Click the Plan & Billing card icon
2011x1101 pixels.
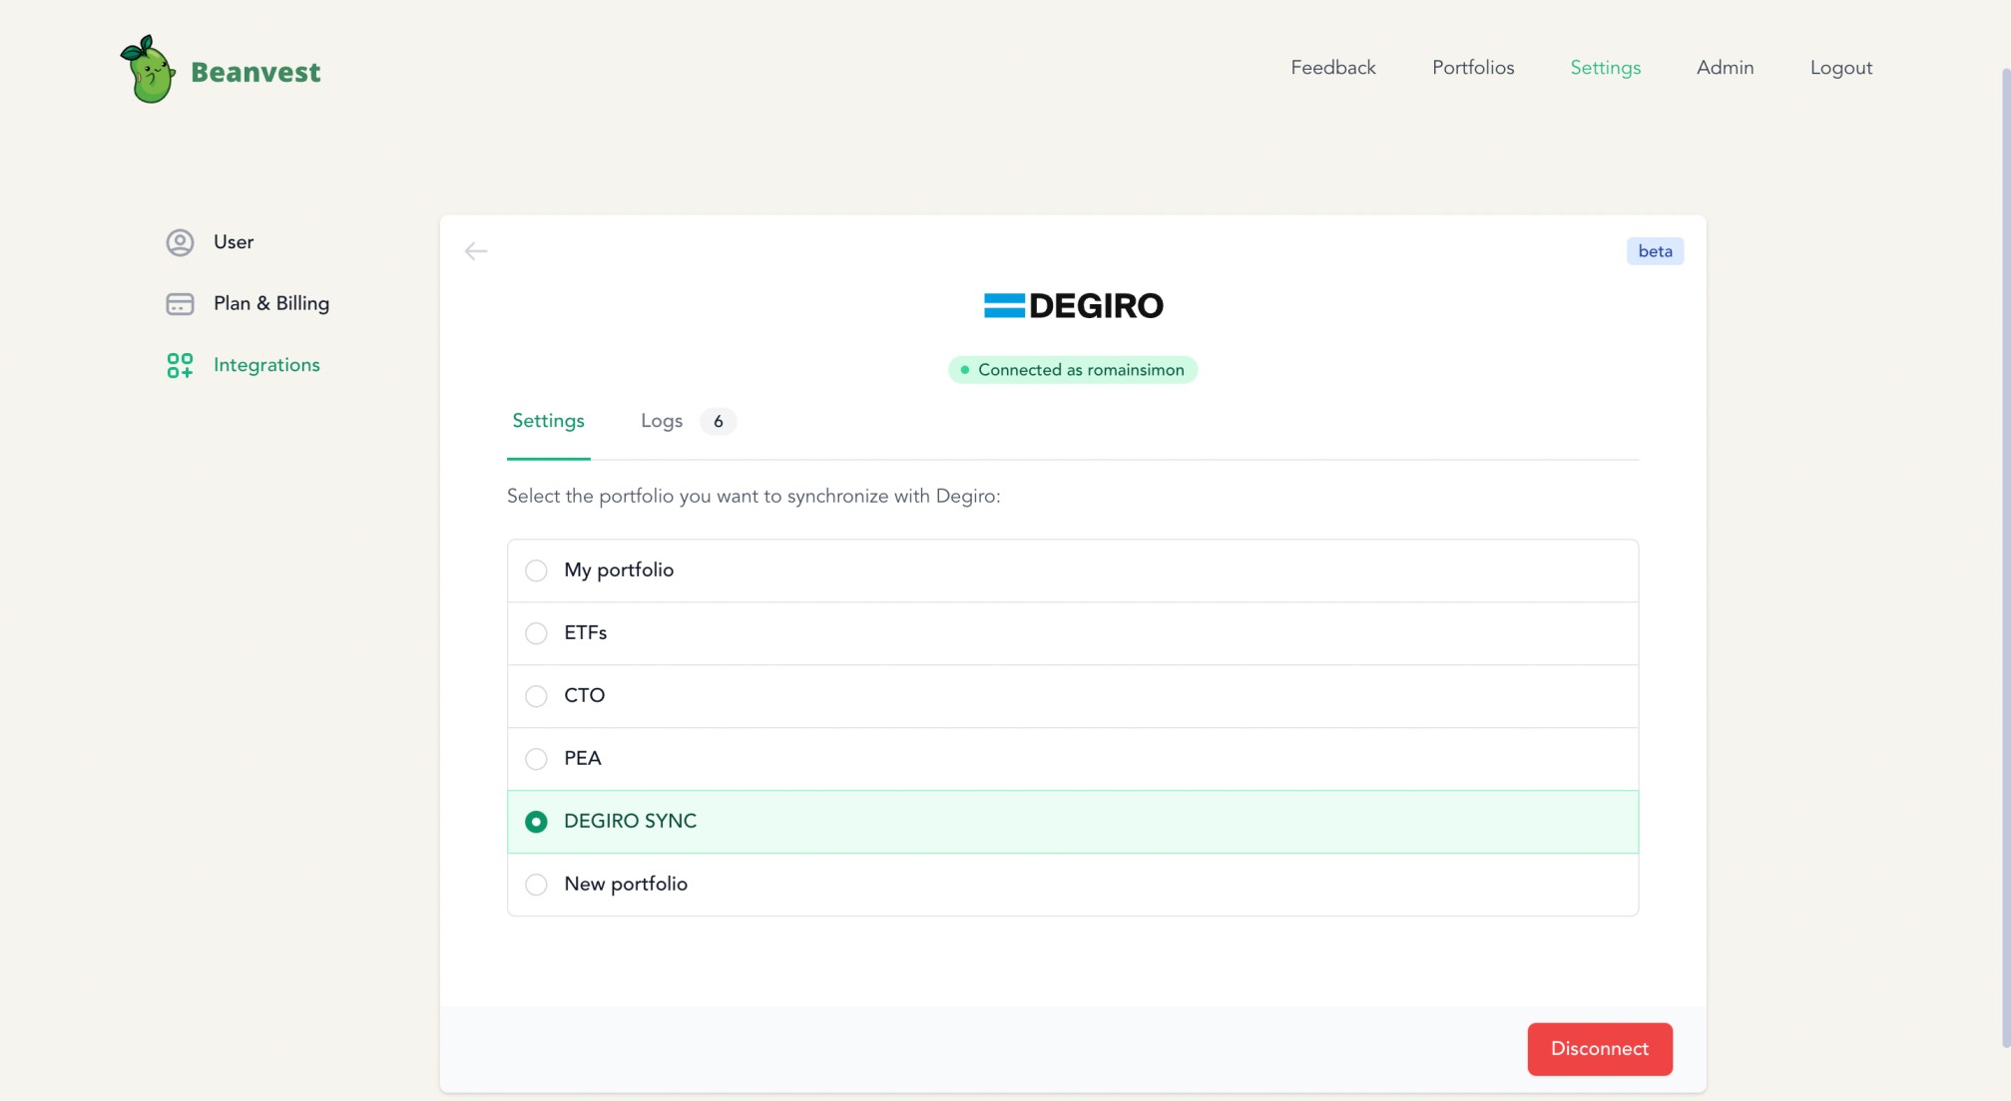(x=180, y=304)
